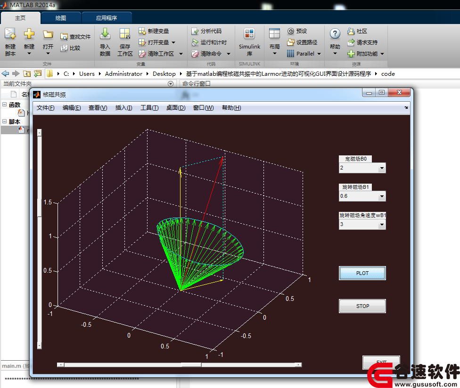Expand the Parallel dropdown arrow

coord(319,54)
